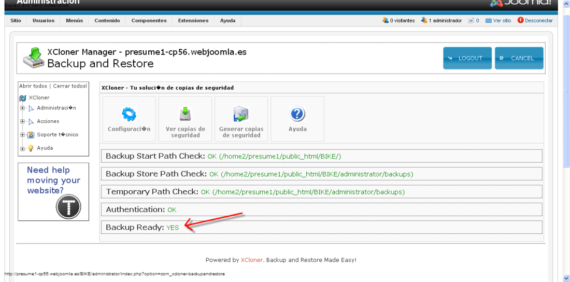Expand the Administración tree node
The height and width of the screenshot is (282, 570).
point(22,108)
